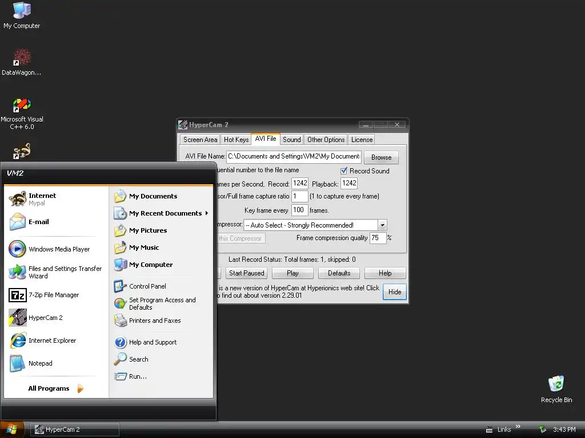Select the AVI File tab
585x438 pixels.
pyautogui.click(x=266, y=139)
